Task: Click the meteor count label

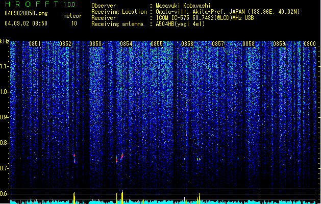Action: (72, 16)
